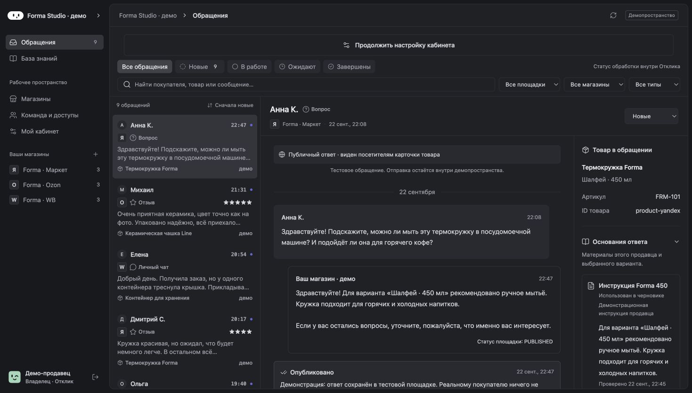Switch to Новые tab
The height and width of the screenshot is (393, 692).
point(200,67)
